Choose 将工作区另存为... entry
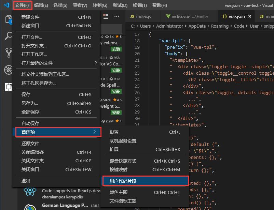Viewport: 274px width, 210px height. coord(56,83)
